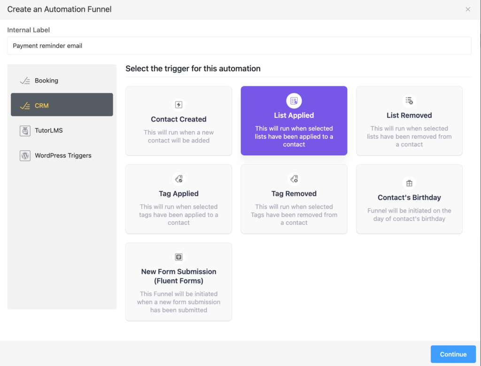
Task: Choose the List Applied trigger title
Action: coord(294,115)
